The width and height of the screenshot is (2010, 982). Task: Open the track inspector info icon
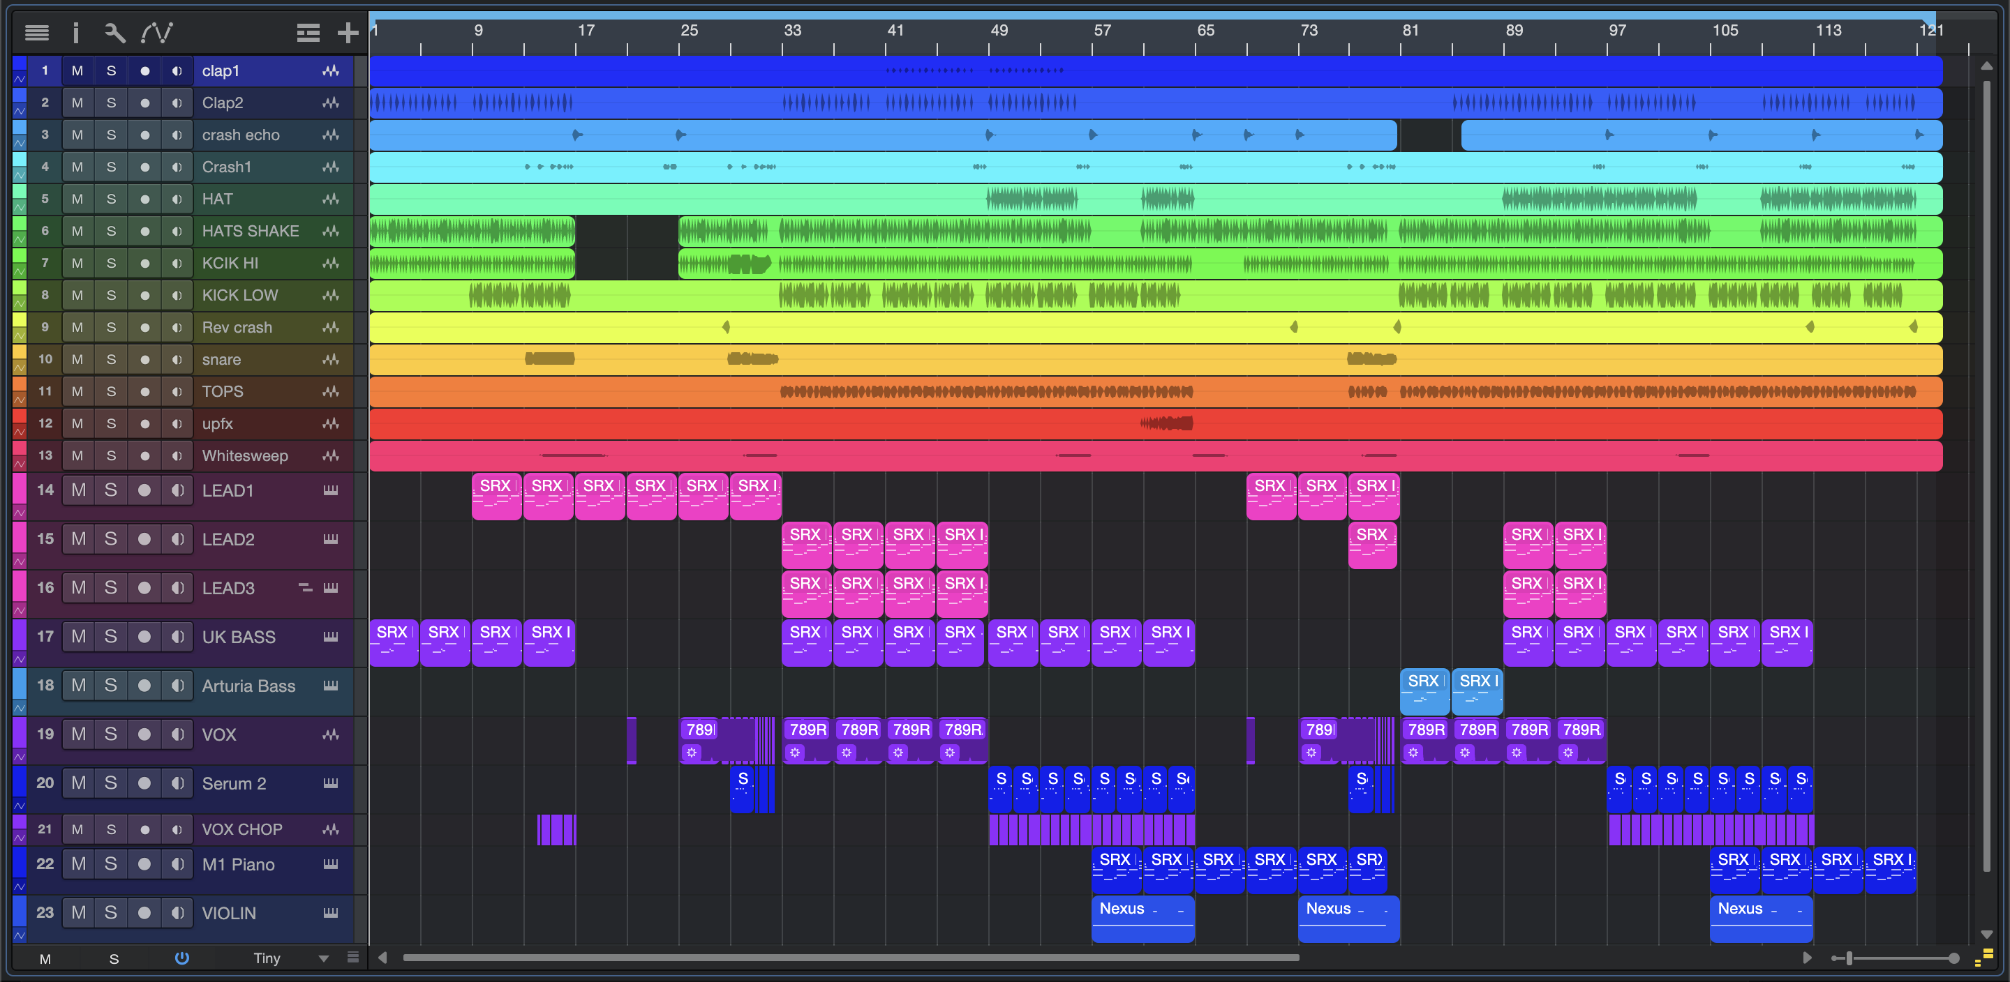[75, 32]
